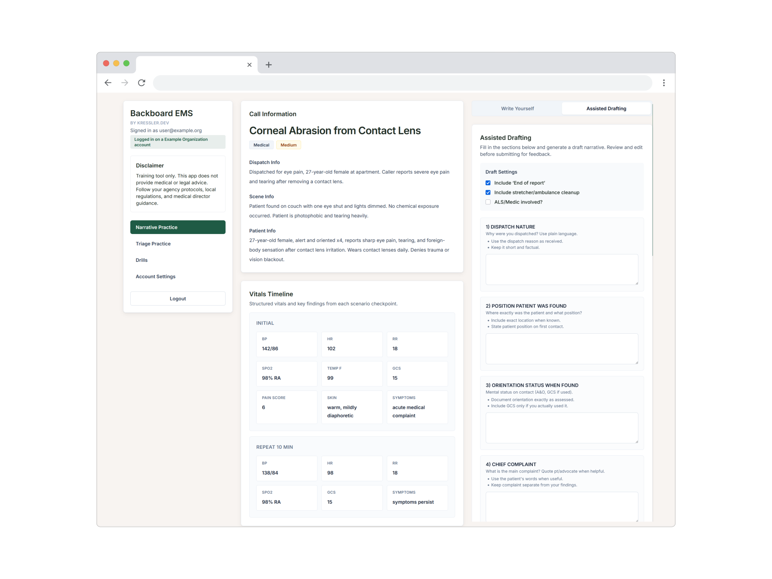Screen dimensions: 772x579
Task: Click the browser address bar
Action: 402,83
